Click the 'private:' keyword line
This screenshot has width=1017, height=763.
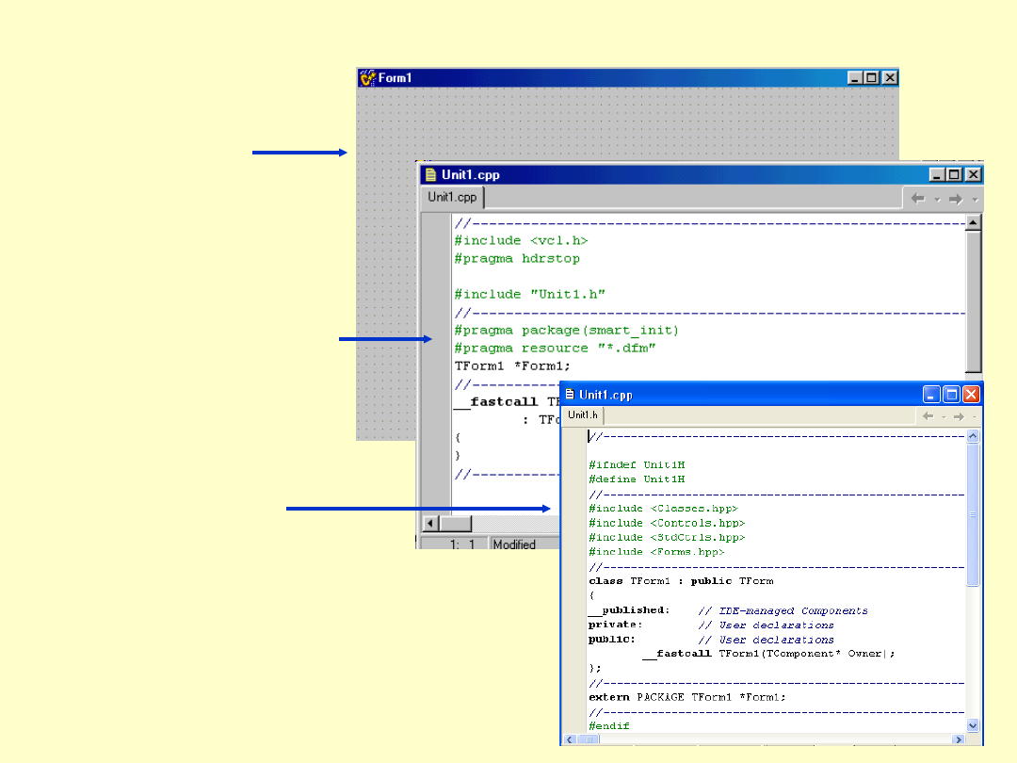click(x=615, y=625)
